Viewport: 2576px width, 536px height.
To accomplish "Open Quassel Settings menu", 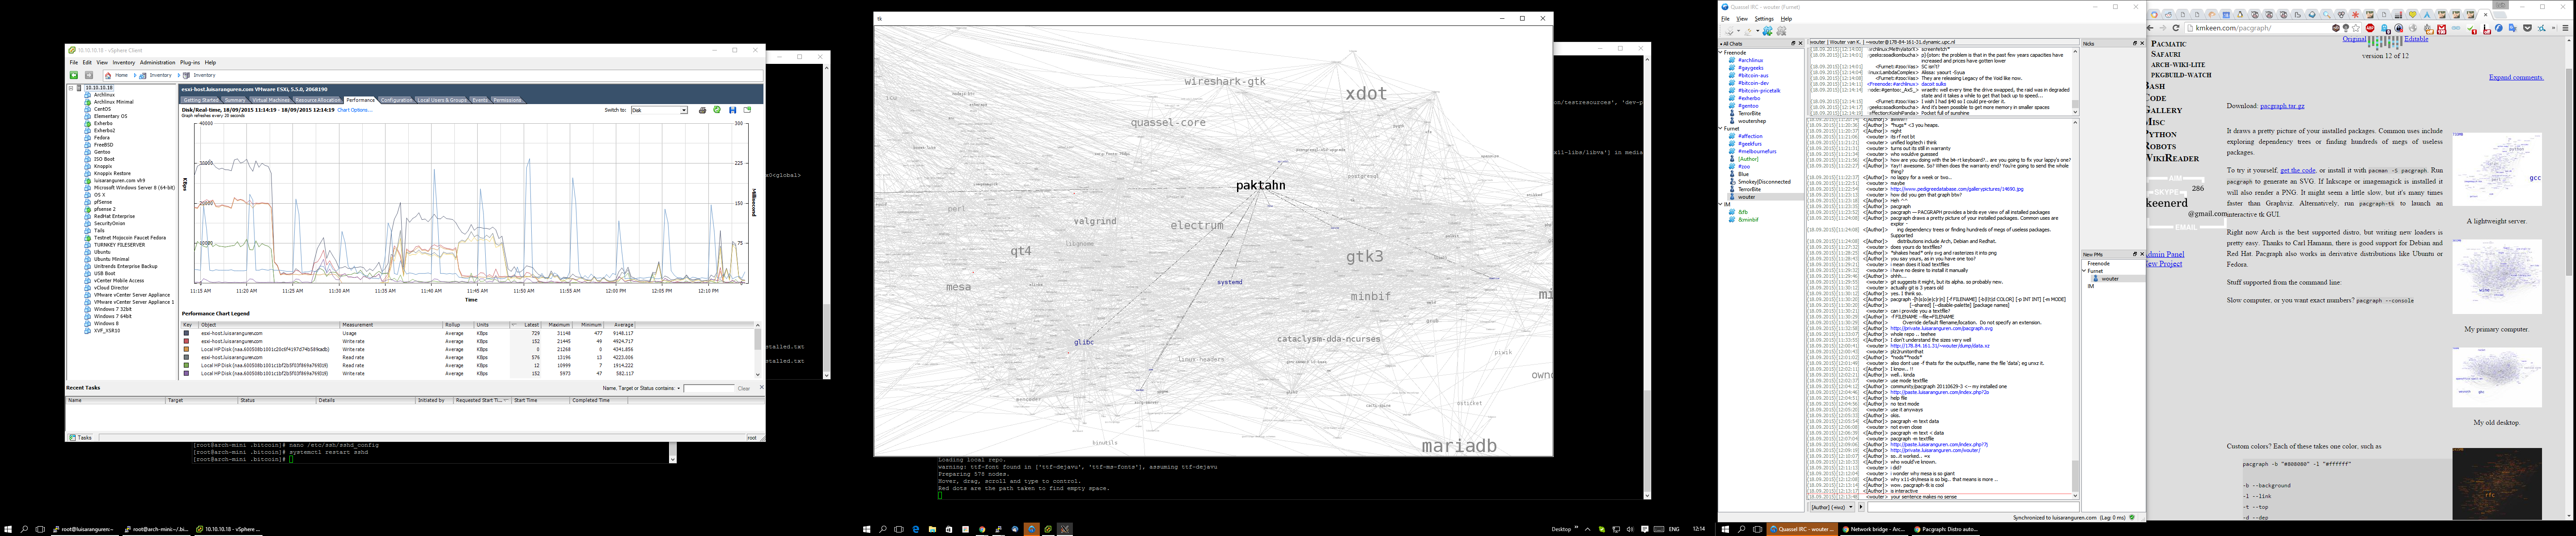I will (x=1764, y=19).
